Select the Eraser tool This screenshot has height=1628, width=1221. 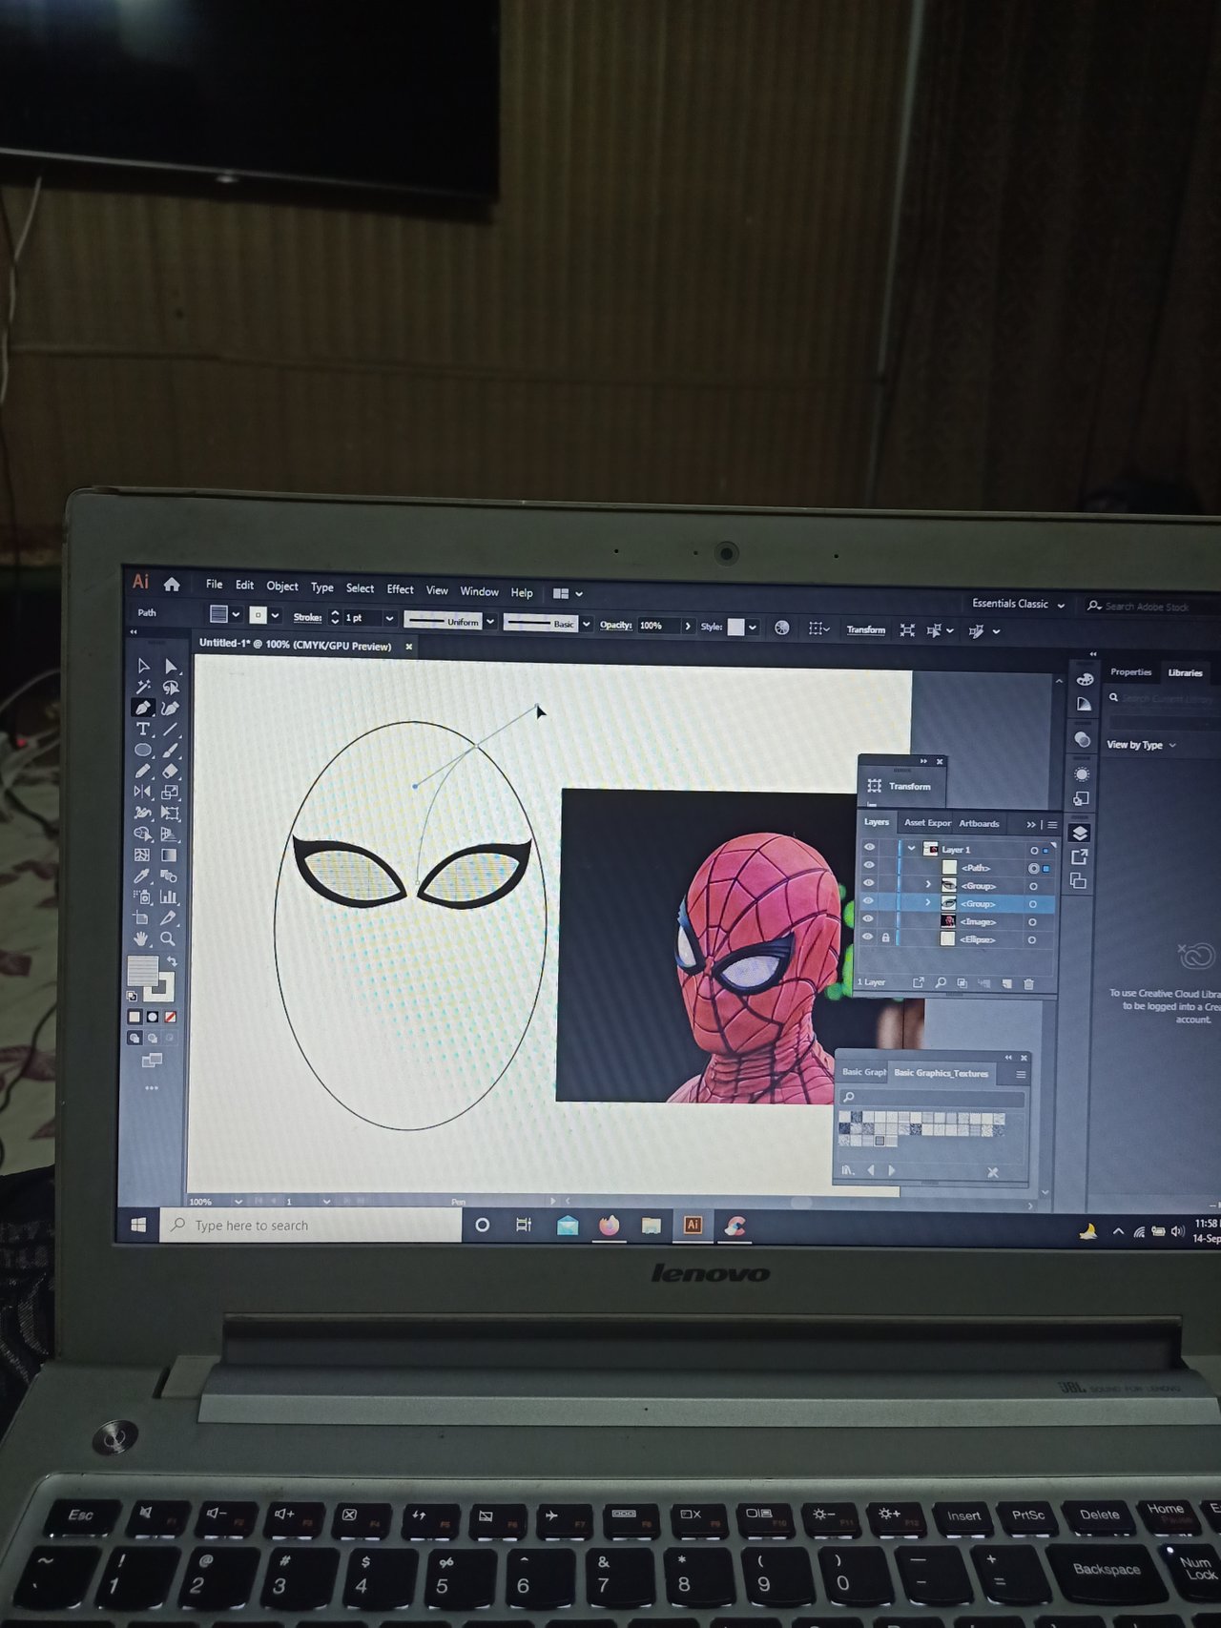171,772
